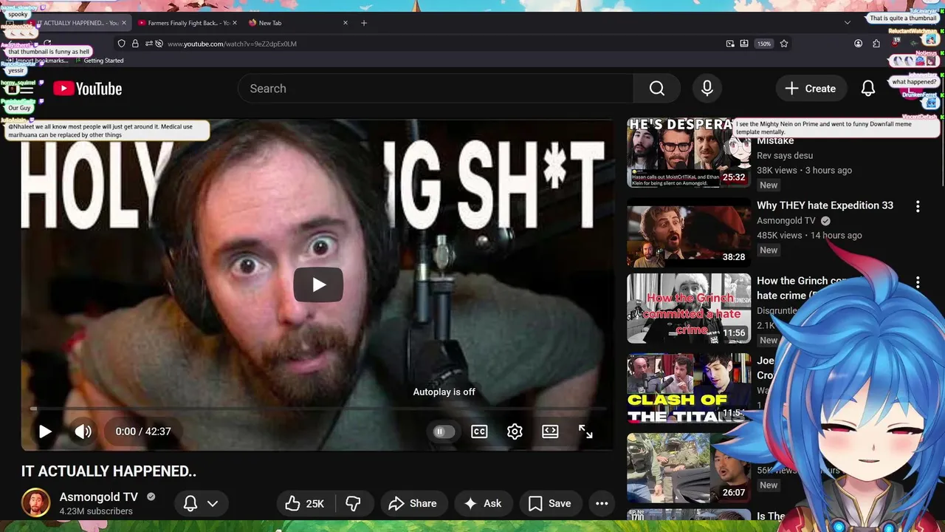Open a new browser tab with plus

tap(364, 23)
